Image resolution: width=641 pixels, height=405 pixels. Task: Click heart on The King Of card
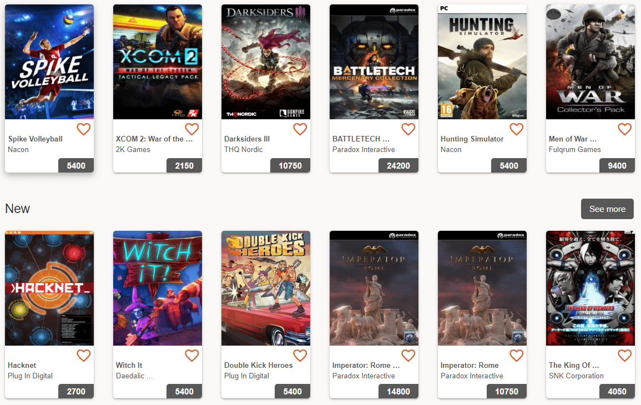coord(625,356)
